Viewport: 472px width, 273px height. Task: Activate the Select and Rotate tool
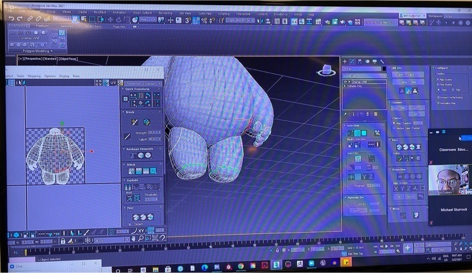point(118,20)
